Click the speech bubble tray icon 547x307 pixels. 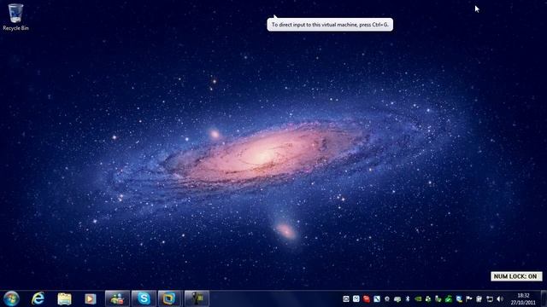click(397, 299)
